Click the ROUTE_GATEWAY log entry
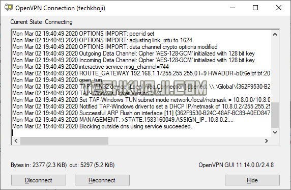Viewport: 291px width, 190px height. (141, 73)
